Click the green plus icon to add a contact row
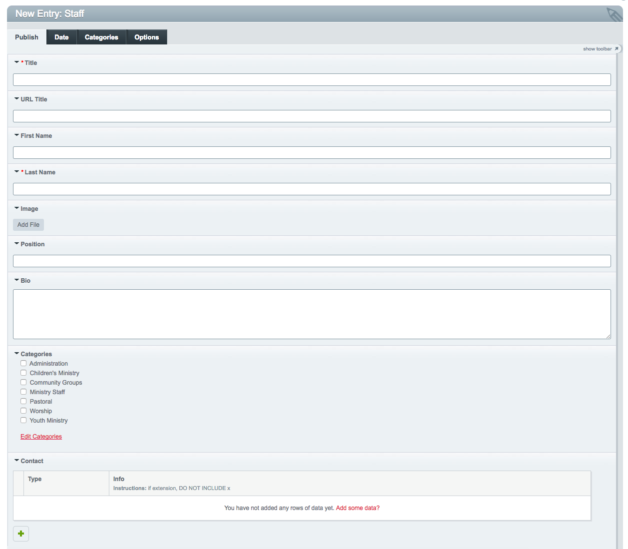The width and height of the screenshot is (628, 549). click(x=20, y=534)
